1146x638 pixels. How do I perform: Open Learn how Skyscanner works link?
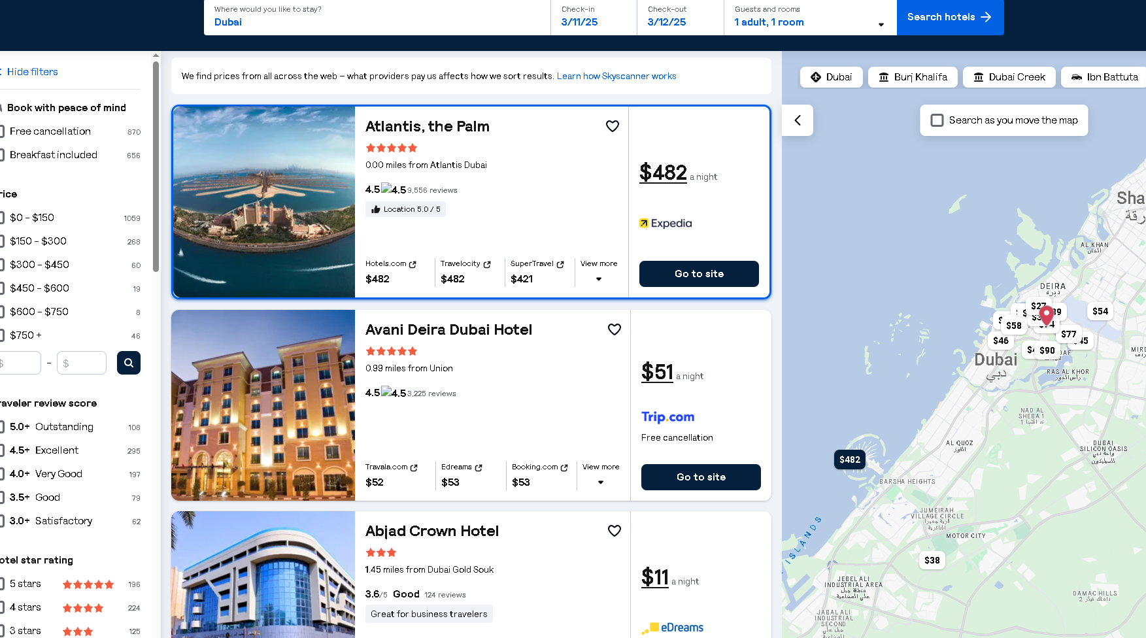(x=616, y=76)
